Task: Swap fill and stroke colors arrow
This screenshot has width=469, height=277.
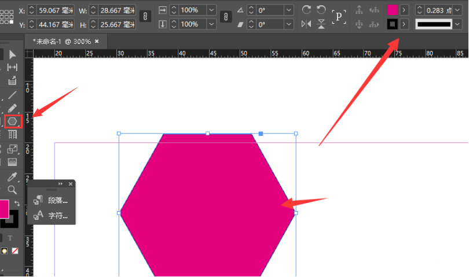Action: point(17,204)
